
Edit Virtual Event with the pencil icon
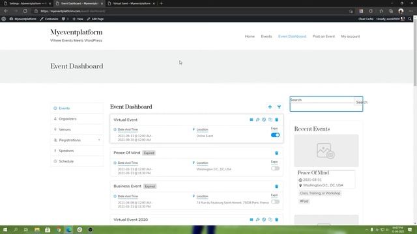pos(258,120)
